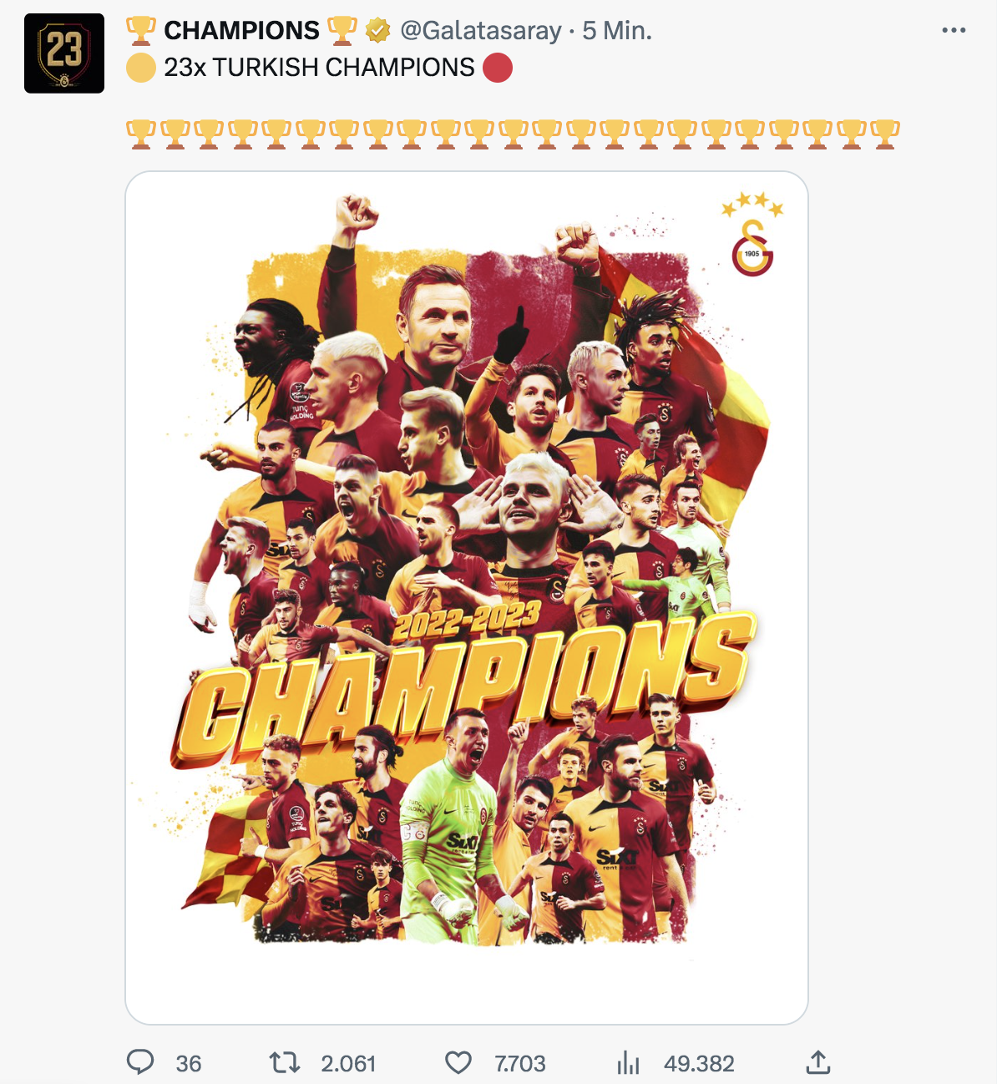The image size is (997, 1084).
Task: Click the row of trophy emojis
Action: click(513, 134)
